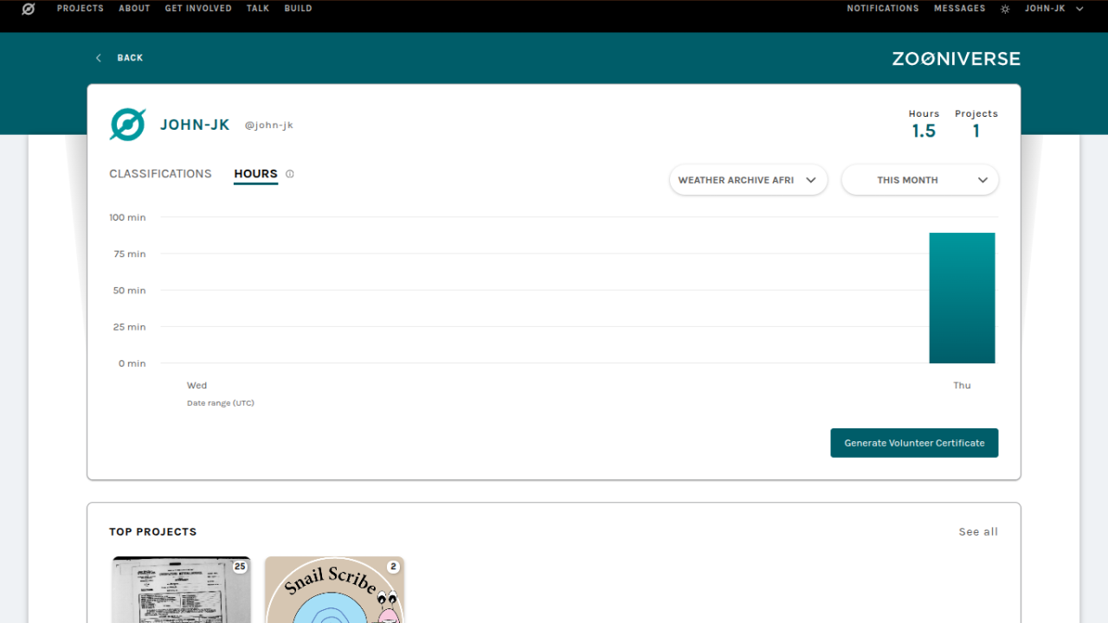This screenshot has width=1108, height=623.
Task: Click Generate Volunteer Certificate button
Action: coord(914,443)
